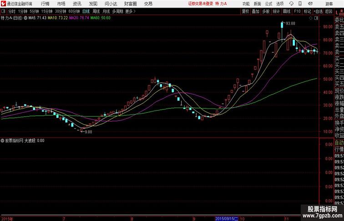Toggle the side panel icon at chart corner
The height and width of the screenshot is (221, 344).
[x=316, y=18]
